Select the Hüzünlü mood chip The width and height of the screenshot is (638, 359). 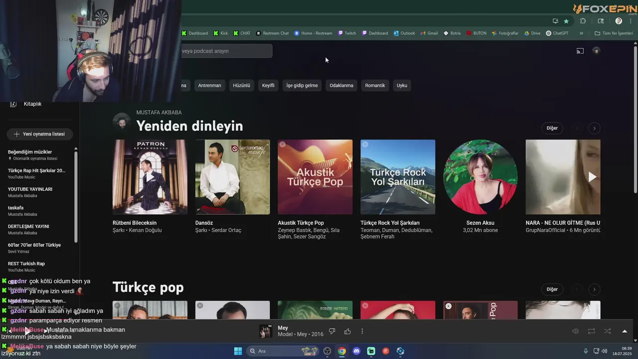pyautogui.click(x=241, y=85)
